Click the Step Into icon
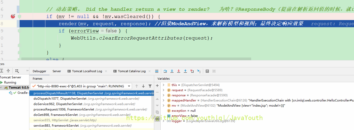Viewport: 354px width, 130px height. click(172, 71)
